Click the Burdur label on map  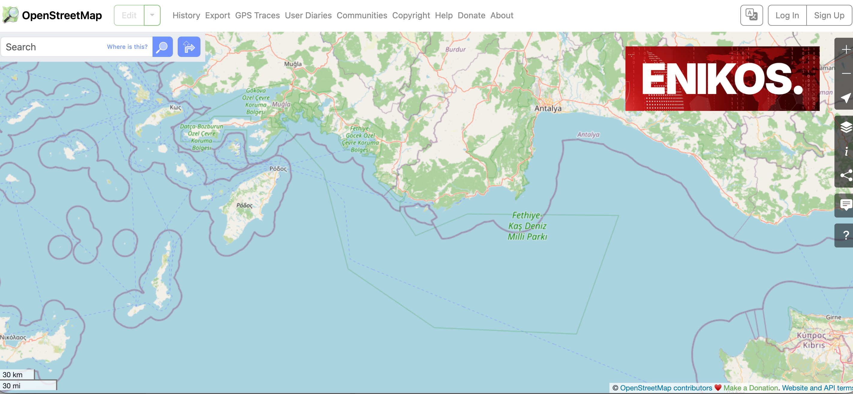coord(455,49)
